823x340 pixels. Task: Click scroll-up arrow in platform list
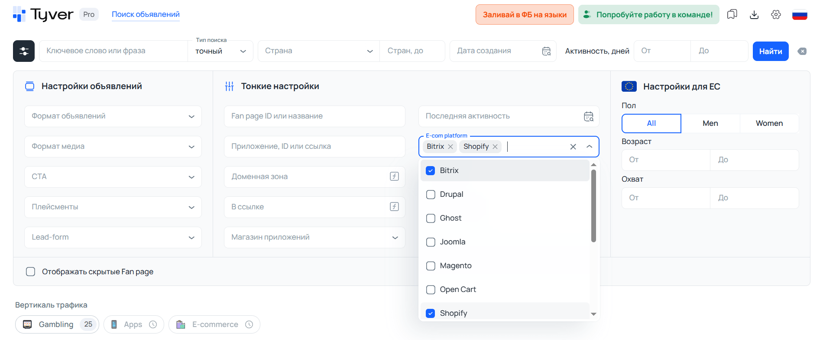coord(593,165)
